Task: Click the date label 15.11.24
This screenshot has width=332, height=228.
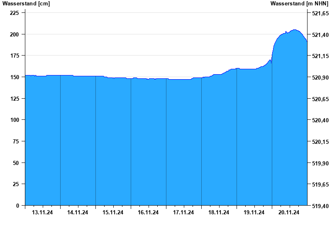Action: pos(113,213)
